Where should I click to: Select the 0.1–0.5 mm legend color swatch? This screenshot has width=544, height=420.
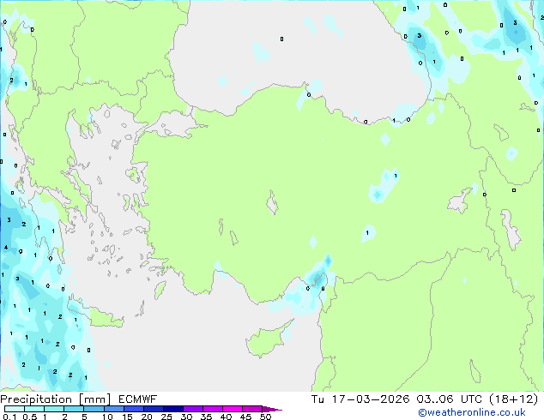15,409
